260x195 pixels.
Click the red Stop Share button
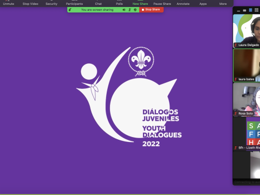click(x=151, y=10)
